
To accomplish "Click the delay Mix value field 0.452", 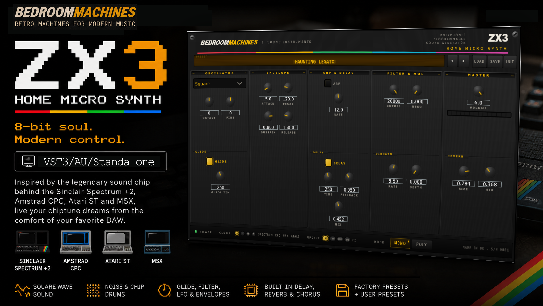I will (338, 219).
